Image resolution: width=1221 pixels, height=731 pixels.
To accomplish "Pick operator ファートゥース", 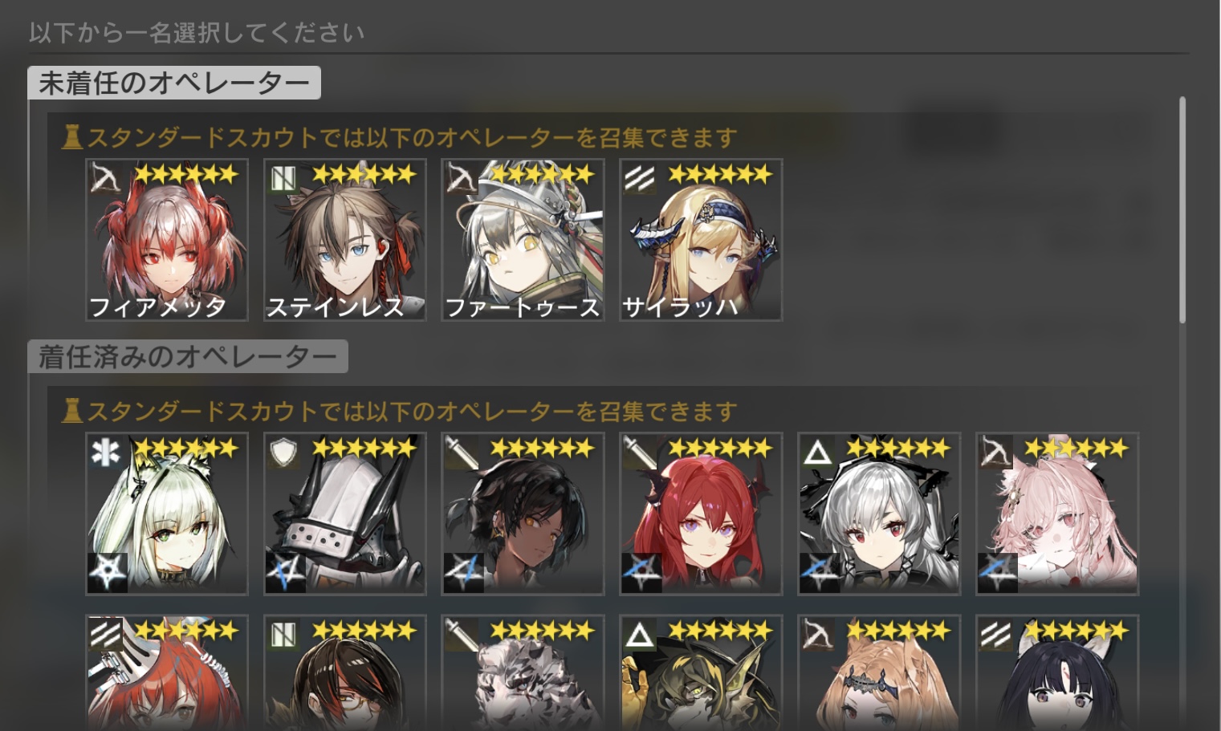I will (x=523, y=240).
